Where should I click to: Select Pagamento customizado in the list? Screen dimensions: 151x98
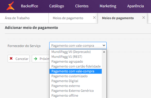pos(76,76)
